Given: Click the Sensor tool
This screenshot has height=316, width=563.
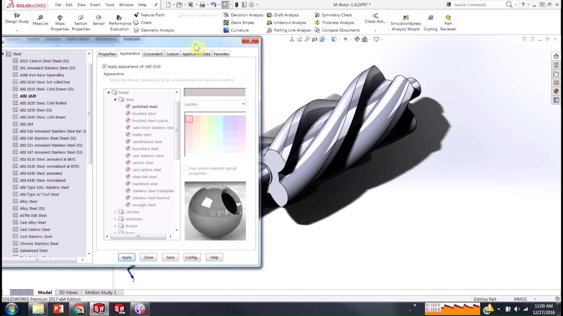Looking at the screenshot, I should (x=99, y=20).
